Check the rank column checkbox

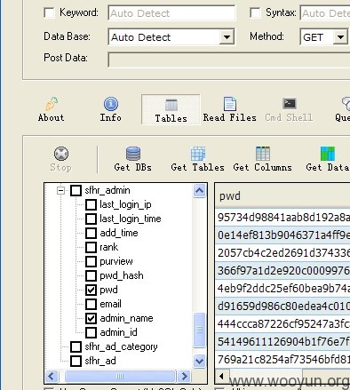click(91, 247)
